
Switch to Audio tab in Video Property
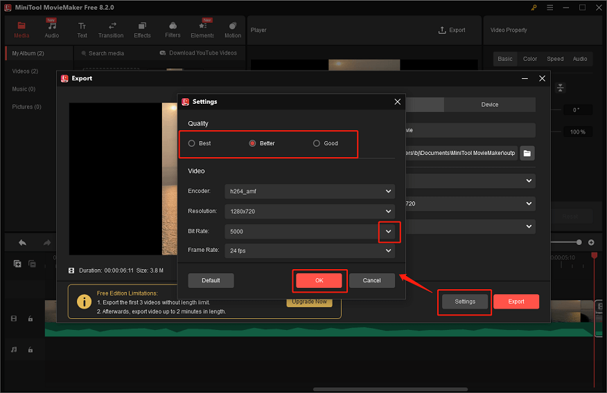580,59
